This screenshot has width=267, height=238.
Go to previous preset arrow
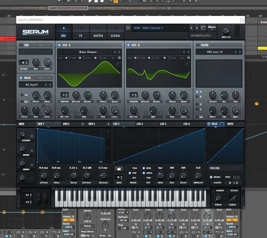tap(191, 28)
